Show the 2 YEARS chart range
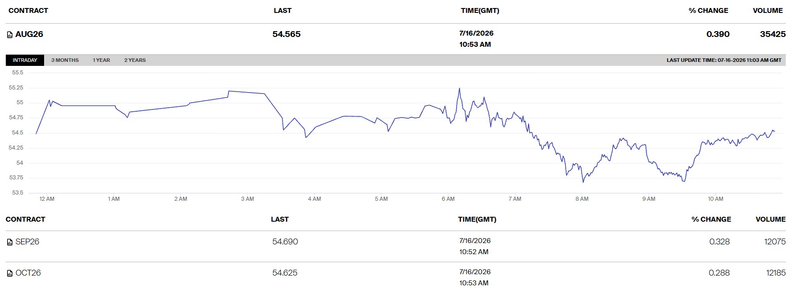Screen dimensions: 792x288 click(x=135, y=60)
